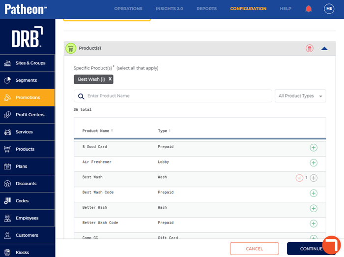Viewport: 344px width, 257px height.
Task: Select the Better Wash row name
Action: (x=94, y=207)
